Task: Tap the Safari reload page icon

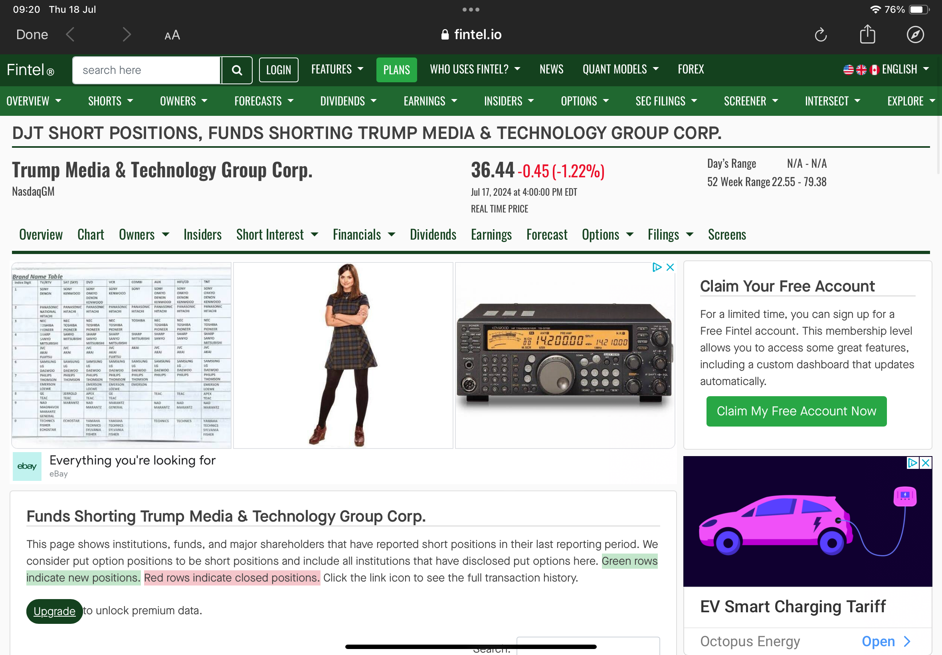Action: click(820, 35)
